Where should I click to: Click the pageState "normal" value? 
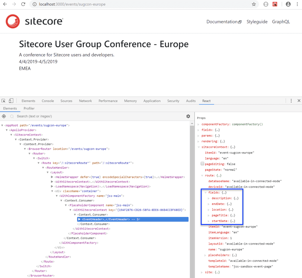tap(230, 170)
